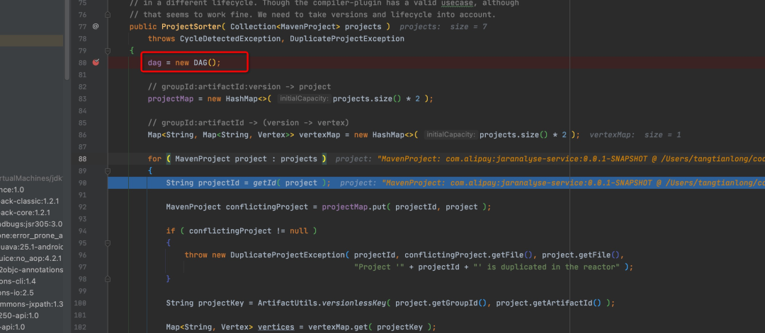Click 'conflictingProject != null' condition
The height and width of the screenshot is (333, 765).
coord(249,230)
